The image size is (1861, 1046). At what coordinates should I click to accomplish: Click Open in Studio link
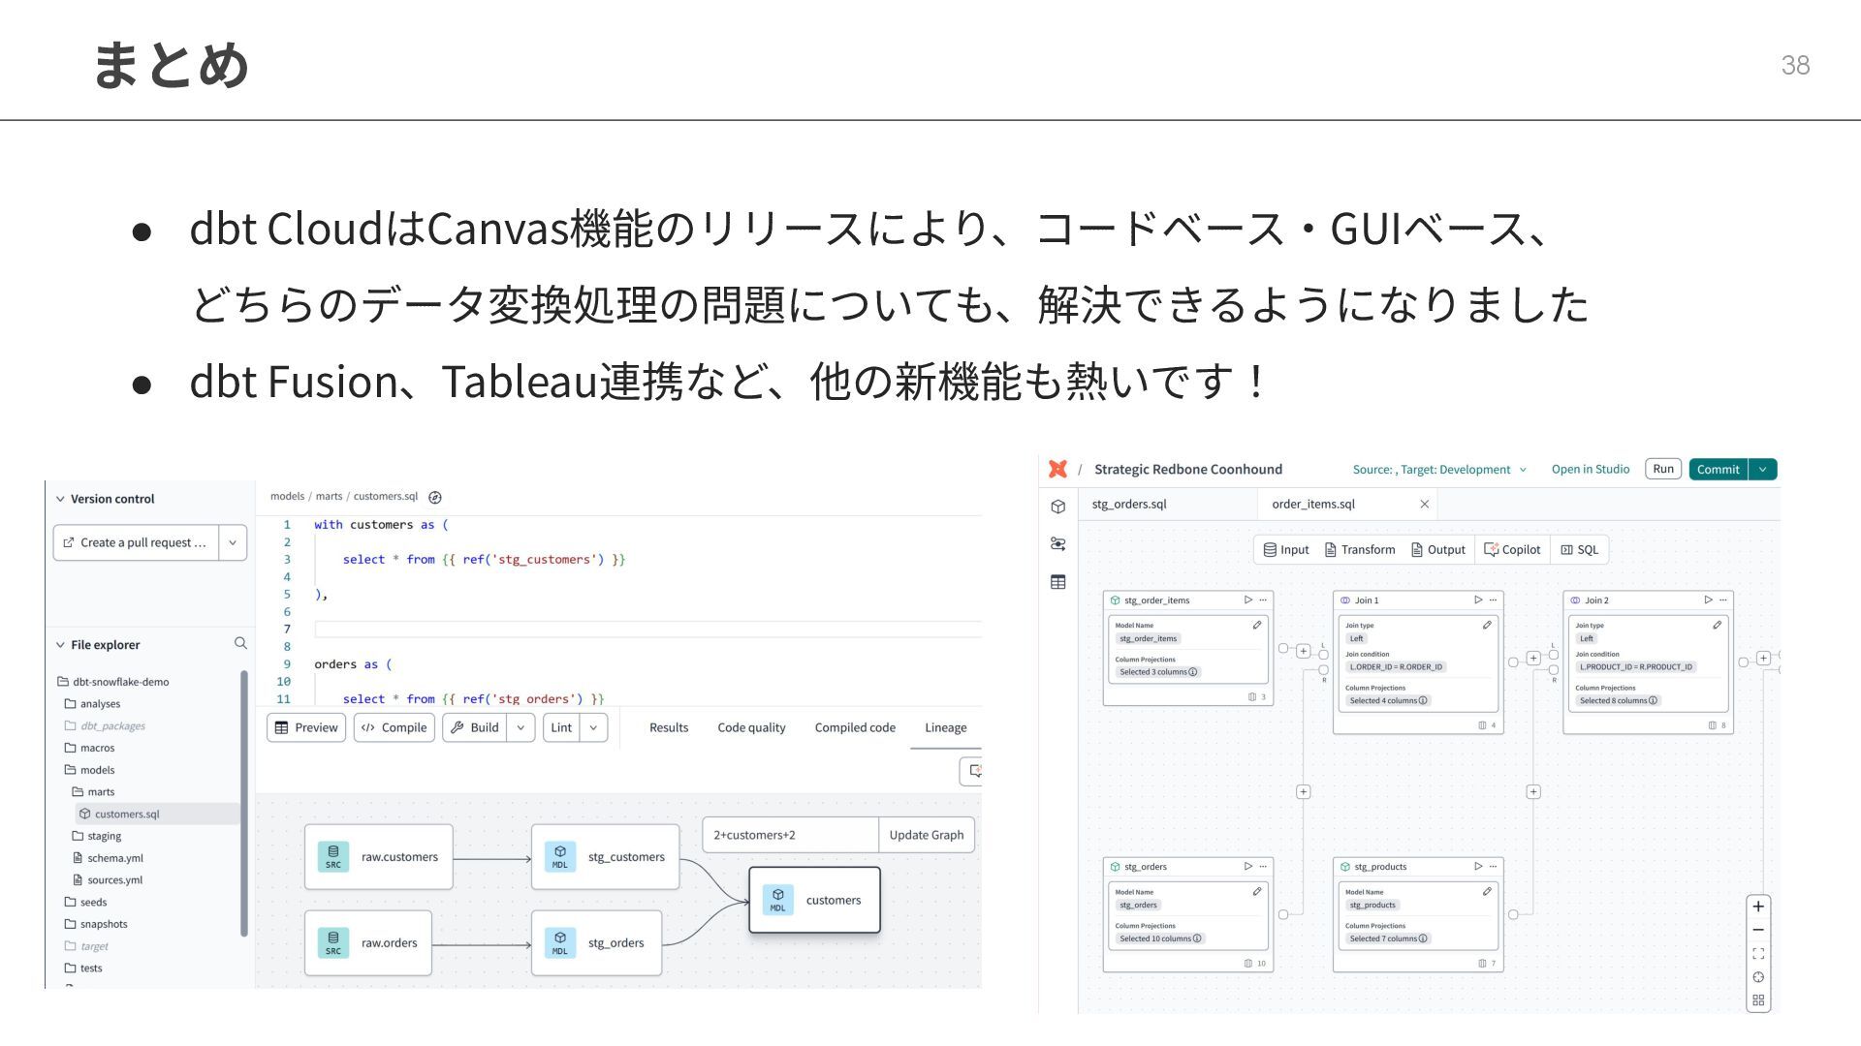(x=1590, y=469)
